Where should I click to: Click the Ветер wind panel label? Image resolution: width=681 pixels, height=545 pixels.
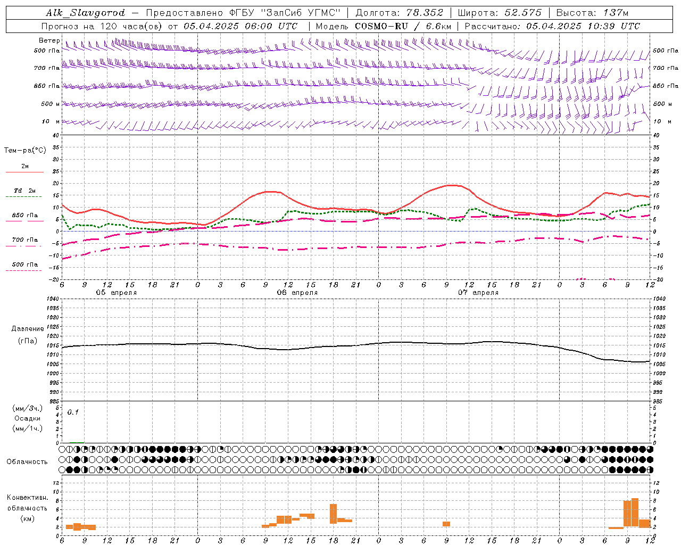point(49,40)
